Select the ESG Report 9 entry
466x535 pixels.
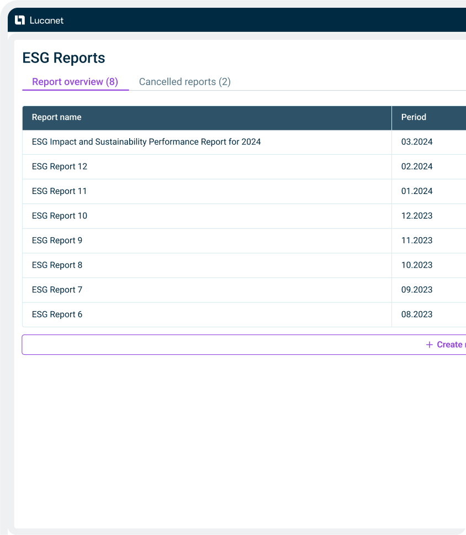(x=57, y=240)
